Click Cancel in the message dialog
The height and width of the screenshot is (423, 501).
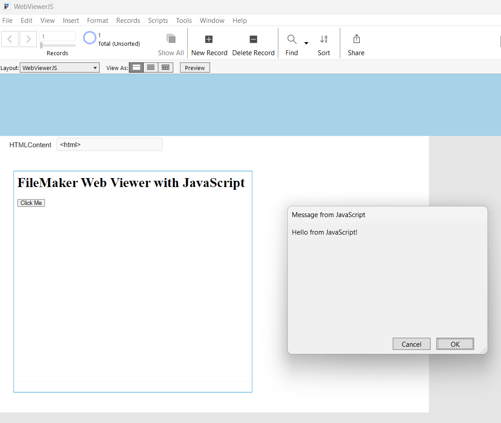[411, 344]
